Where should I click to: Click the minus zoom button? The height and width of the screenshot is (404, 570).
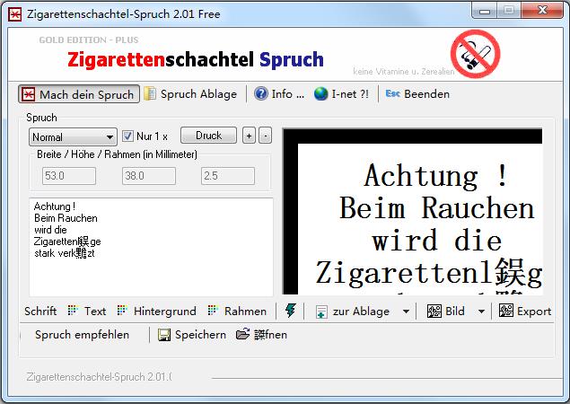[266, 136]
